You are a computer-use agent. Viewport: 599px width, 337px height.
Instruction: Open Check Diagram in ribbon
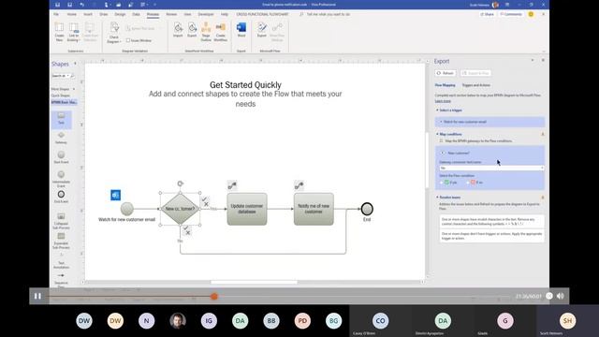tap(114, 32)
